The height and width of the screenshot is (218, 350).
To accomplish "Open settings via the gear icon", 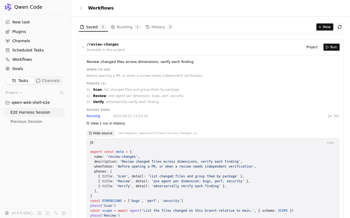I will coord(7,213).
